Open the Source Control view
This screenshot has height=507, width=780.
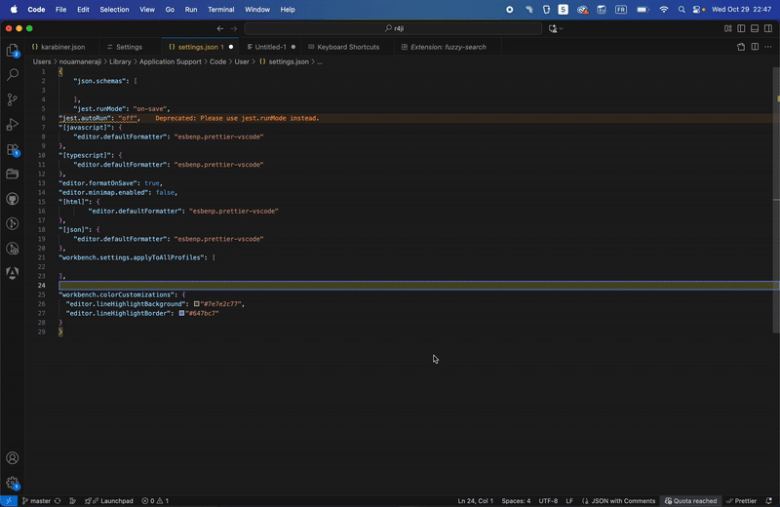click(13, 99)
